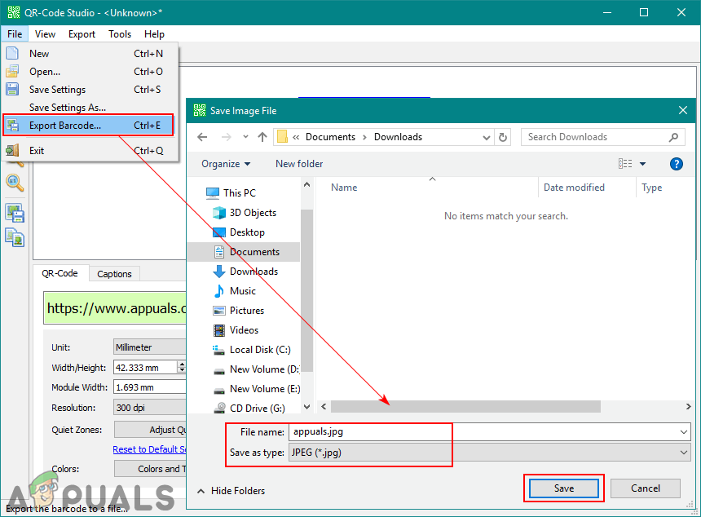This screenshot has width=701, height=517.
Task: Click the Search Downloads field
Action: [602, 137]
